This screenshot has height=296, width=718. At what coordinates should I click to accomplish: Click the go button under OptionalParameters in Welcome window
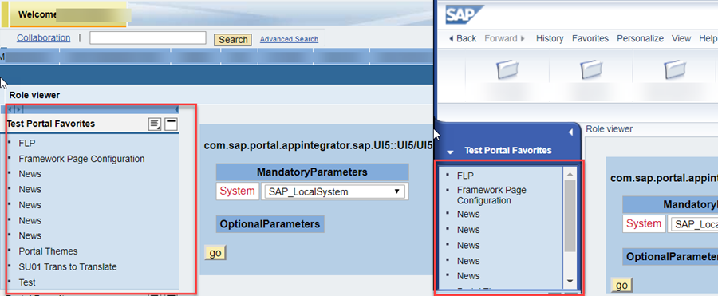coord(215,253)
